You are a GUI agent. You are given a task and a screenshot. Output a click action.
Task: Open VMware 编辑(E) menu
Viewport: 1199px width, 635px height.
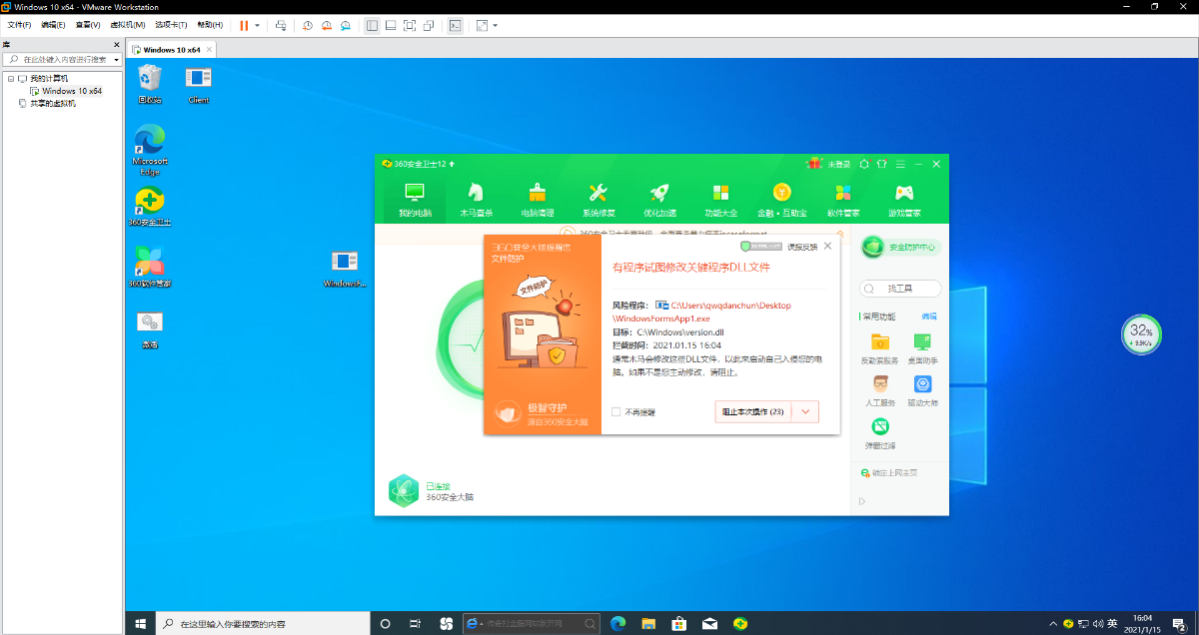click(x=53, y=24)
